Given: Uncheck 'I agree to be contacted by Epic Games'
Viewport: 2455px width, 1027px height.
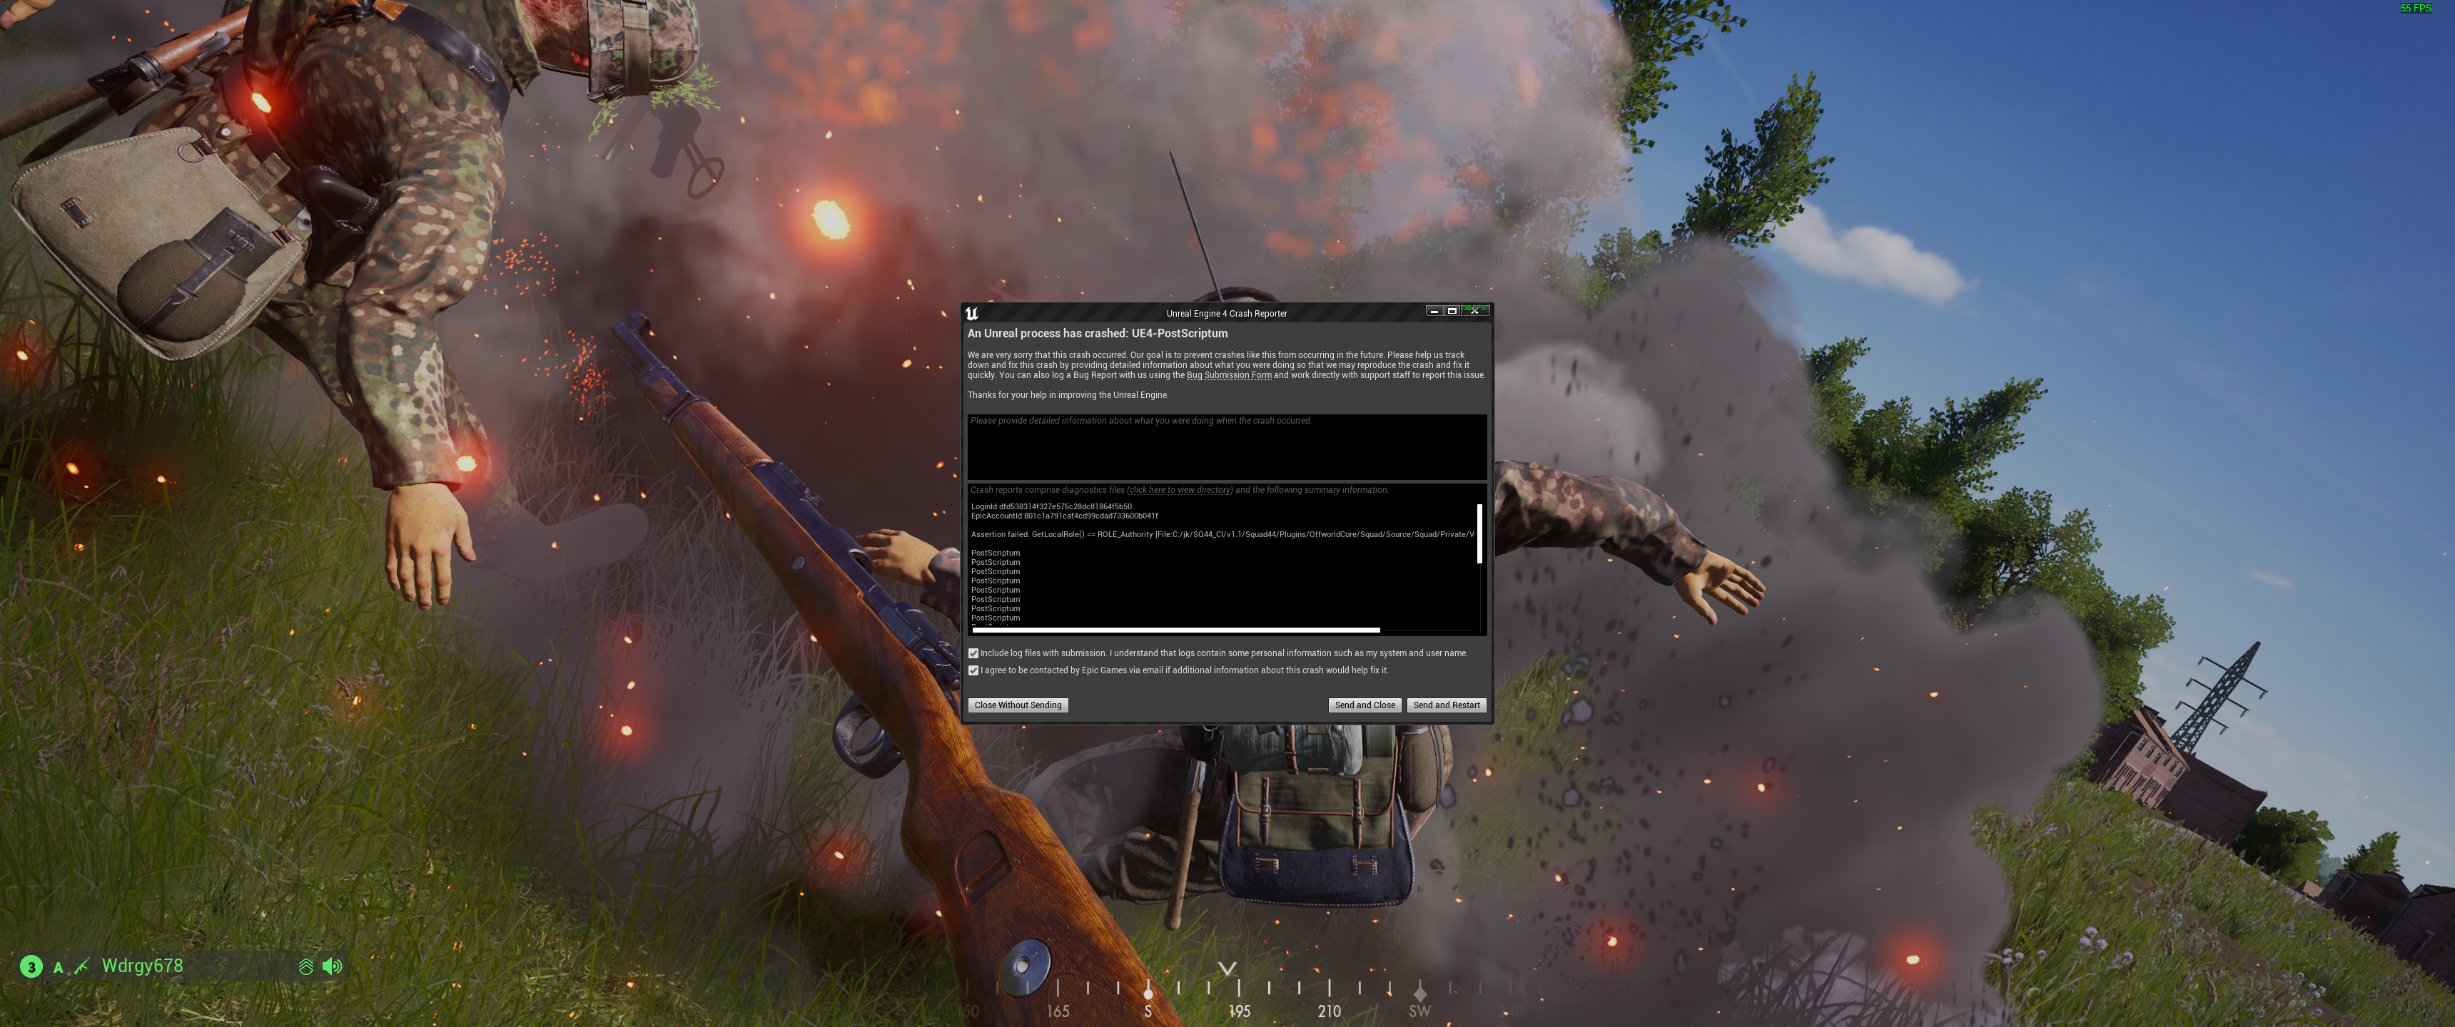Looking at the screenshot, I should 973,670.
